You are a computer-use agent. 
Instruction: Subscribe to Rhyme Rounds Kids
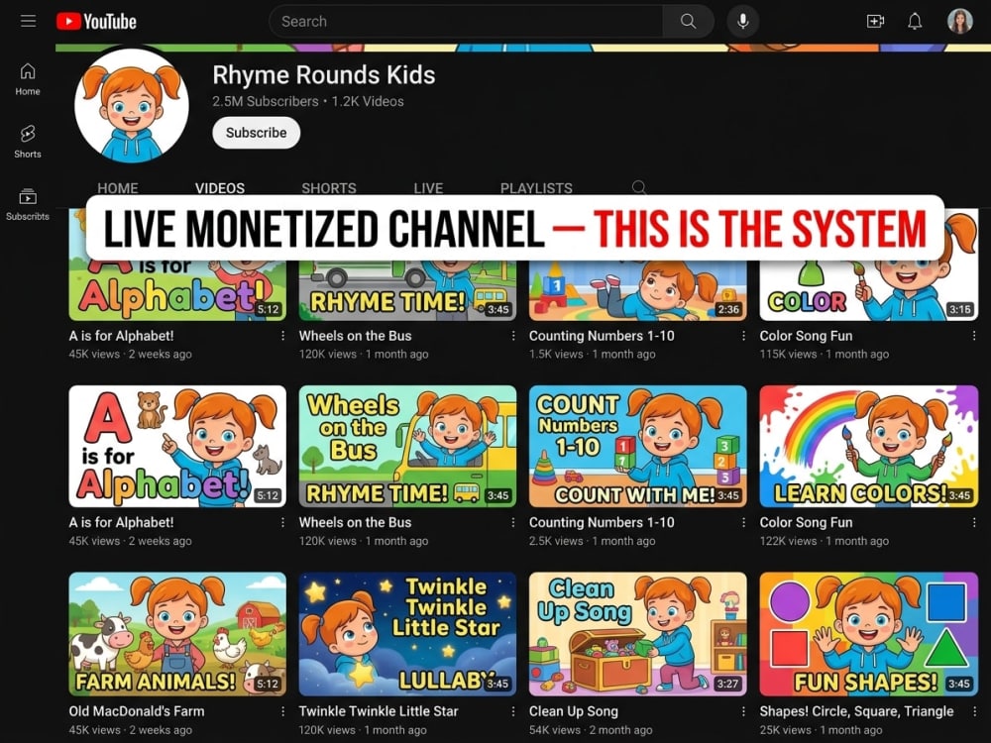[256, 133]
